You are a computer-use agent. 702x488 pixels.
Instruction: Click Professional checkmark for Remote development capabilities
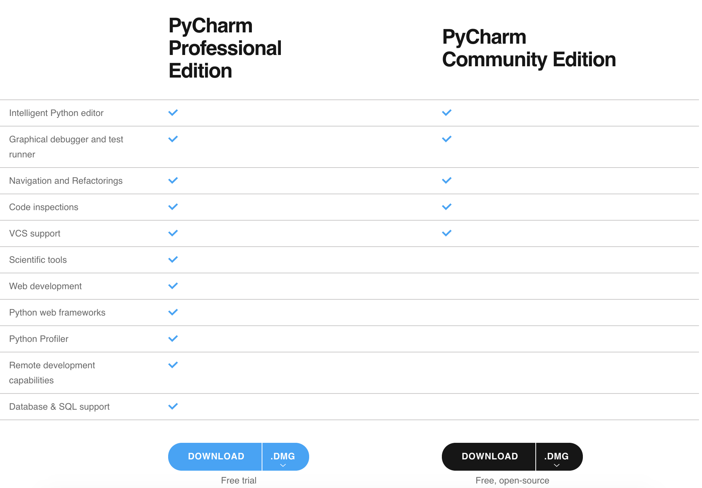[173, 365]
